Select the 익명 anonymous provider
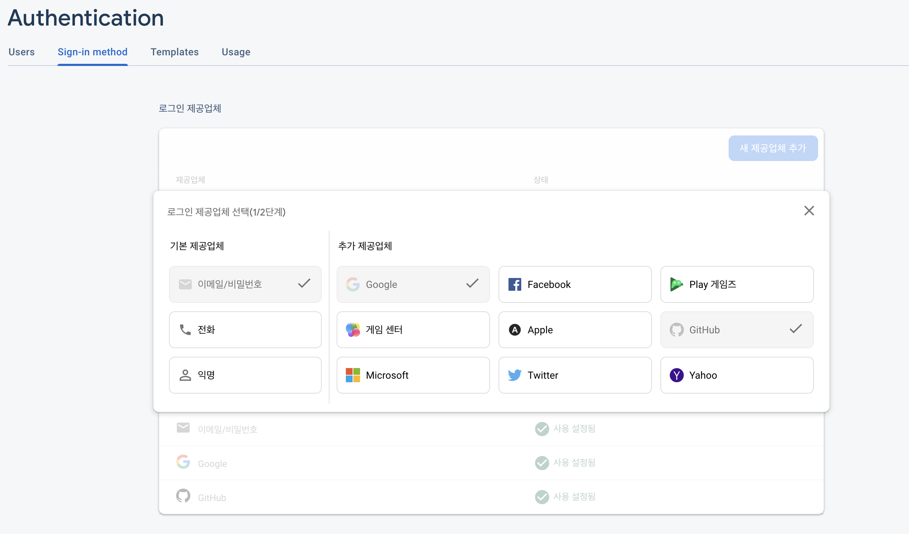The height and width of the screenshot is (534, 909). coord(245,375)
